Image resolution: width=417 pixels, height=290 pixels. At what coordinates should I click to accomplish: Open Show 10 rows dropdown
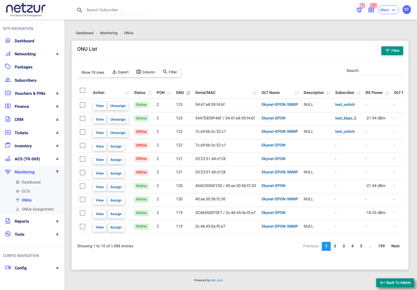[93, 72]
